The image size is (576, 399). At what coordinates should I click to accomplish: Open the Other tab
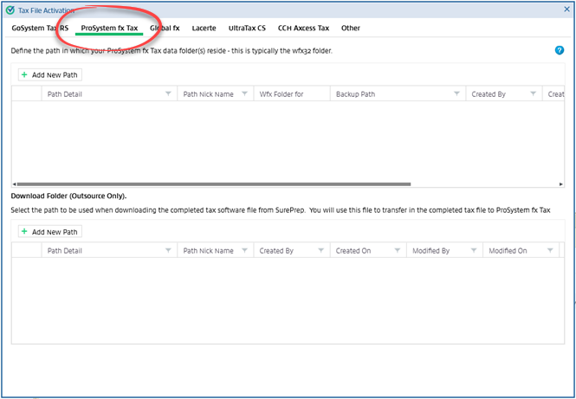351,29
